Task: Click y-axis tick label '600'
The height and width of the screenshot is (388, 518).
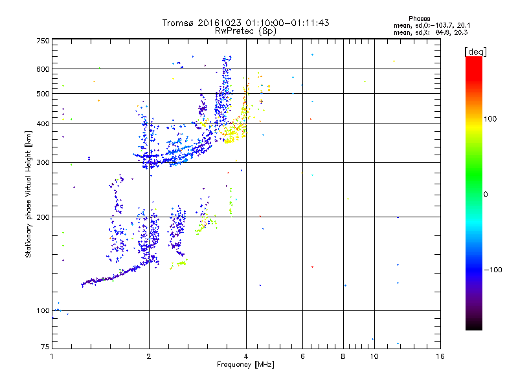Action: click(43, 69)
